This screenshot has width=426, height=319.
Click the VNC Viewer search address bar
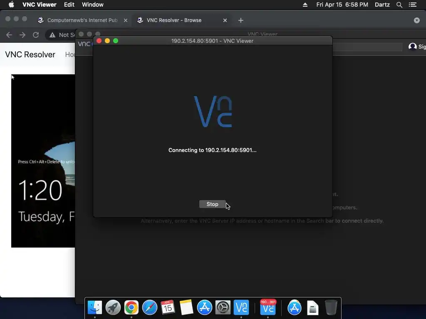tap(367, 47)
